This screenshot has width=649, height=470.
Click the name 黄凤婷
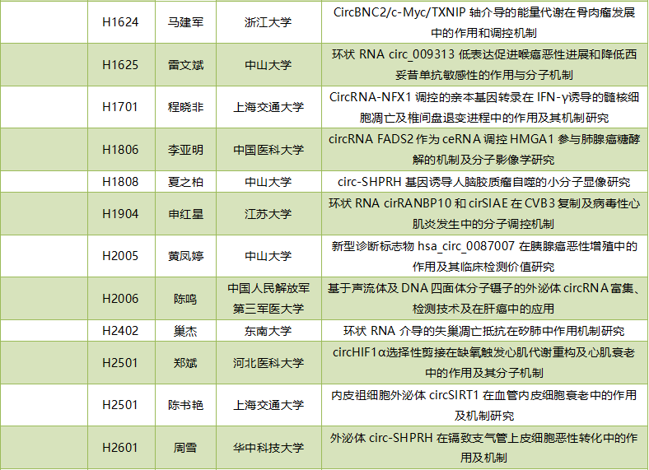185,256
